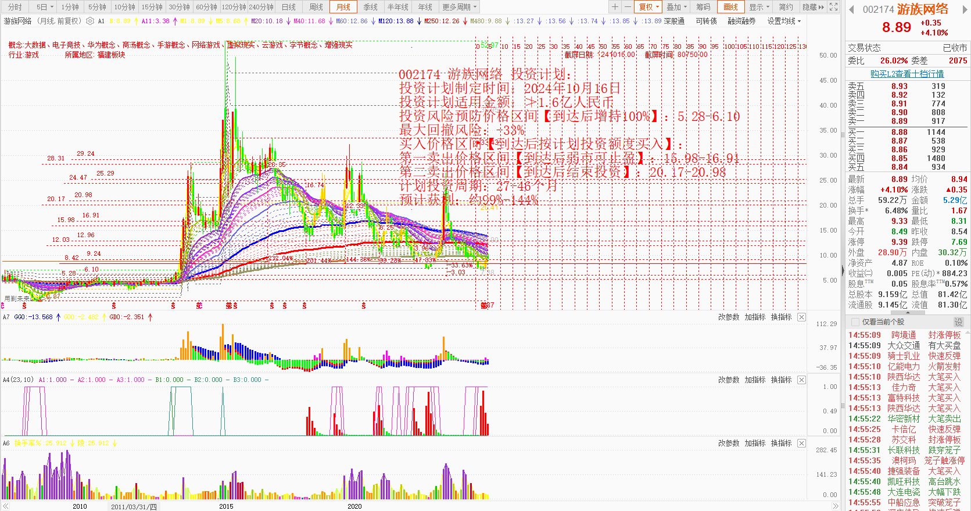Open 设置均线 dropdown
Viewport: 971px width, 511px height.
coord(784,21)
